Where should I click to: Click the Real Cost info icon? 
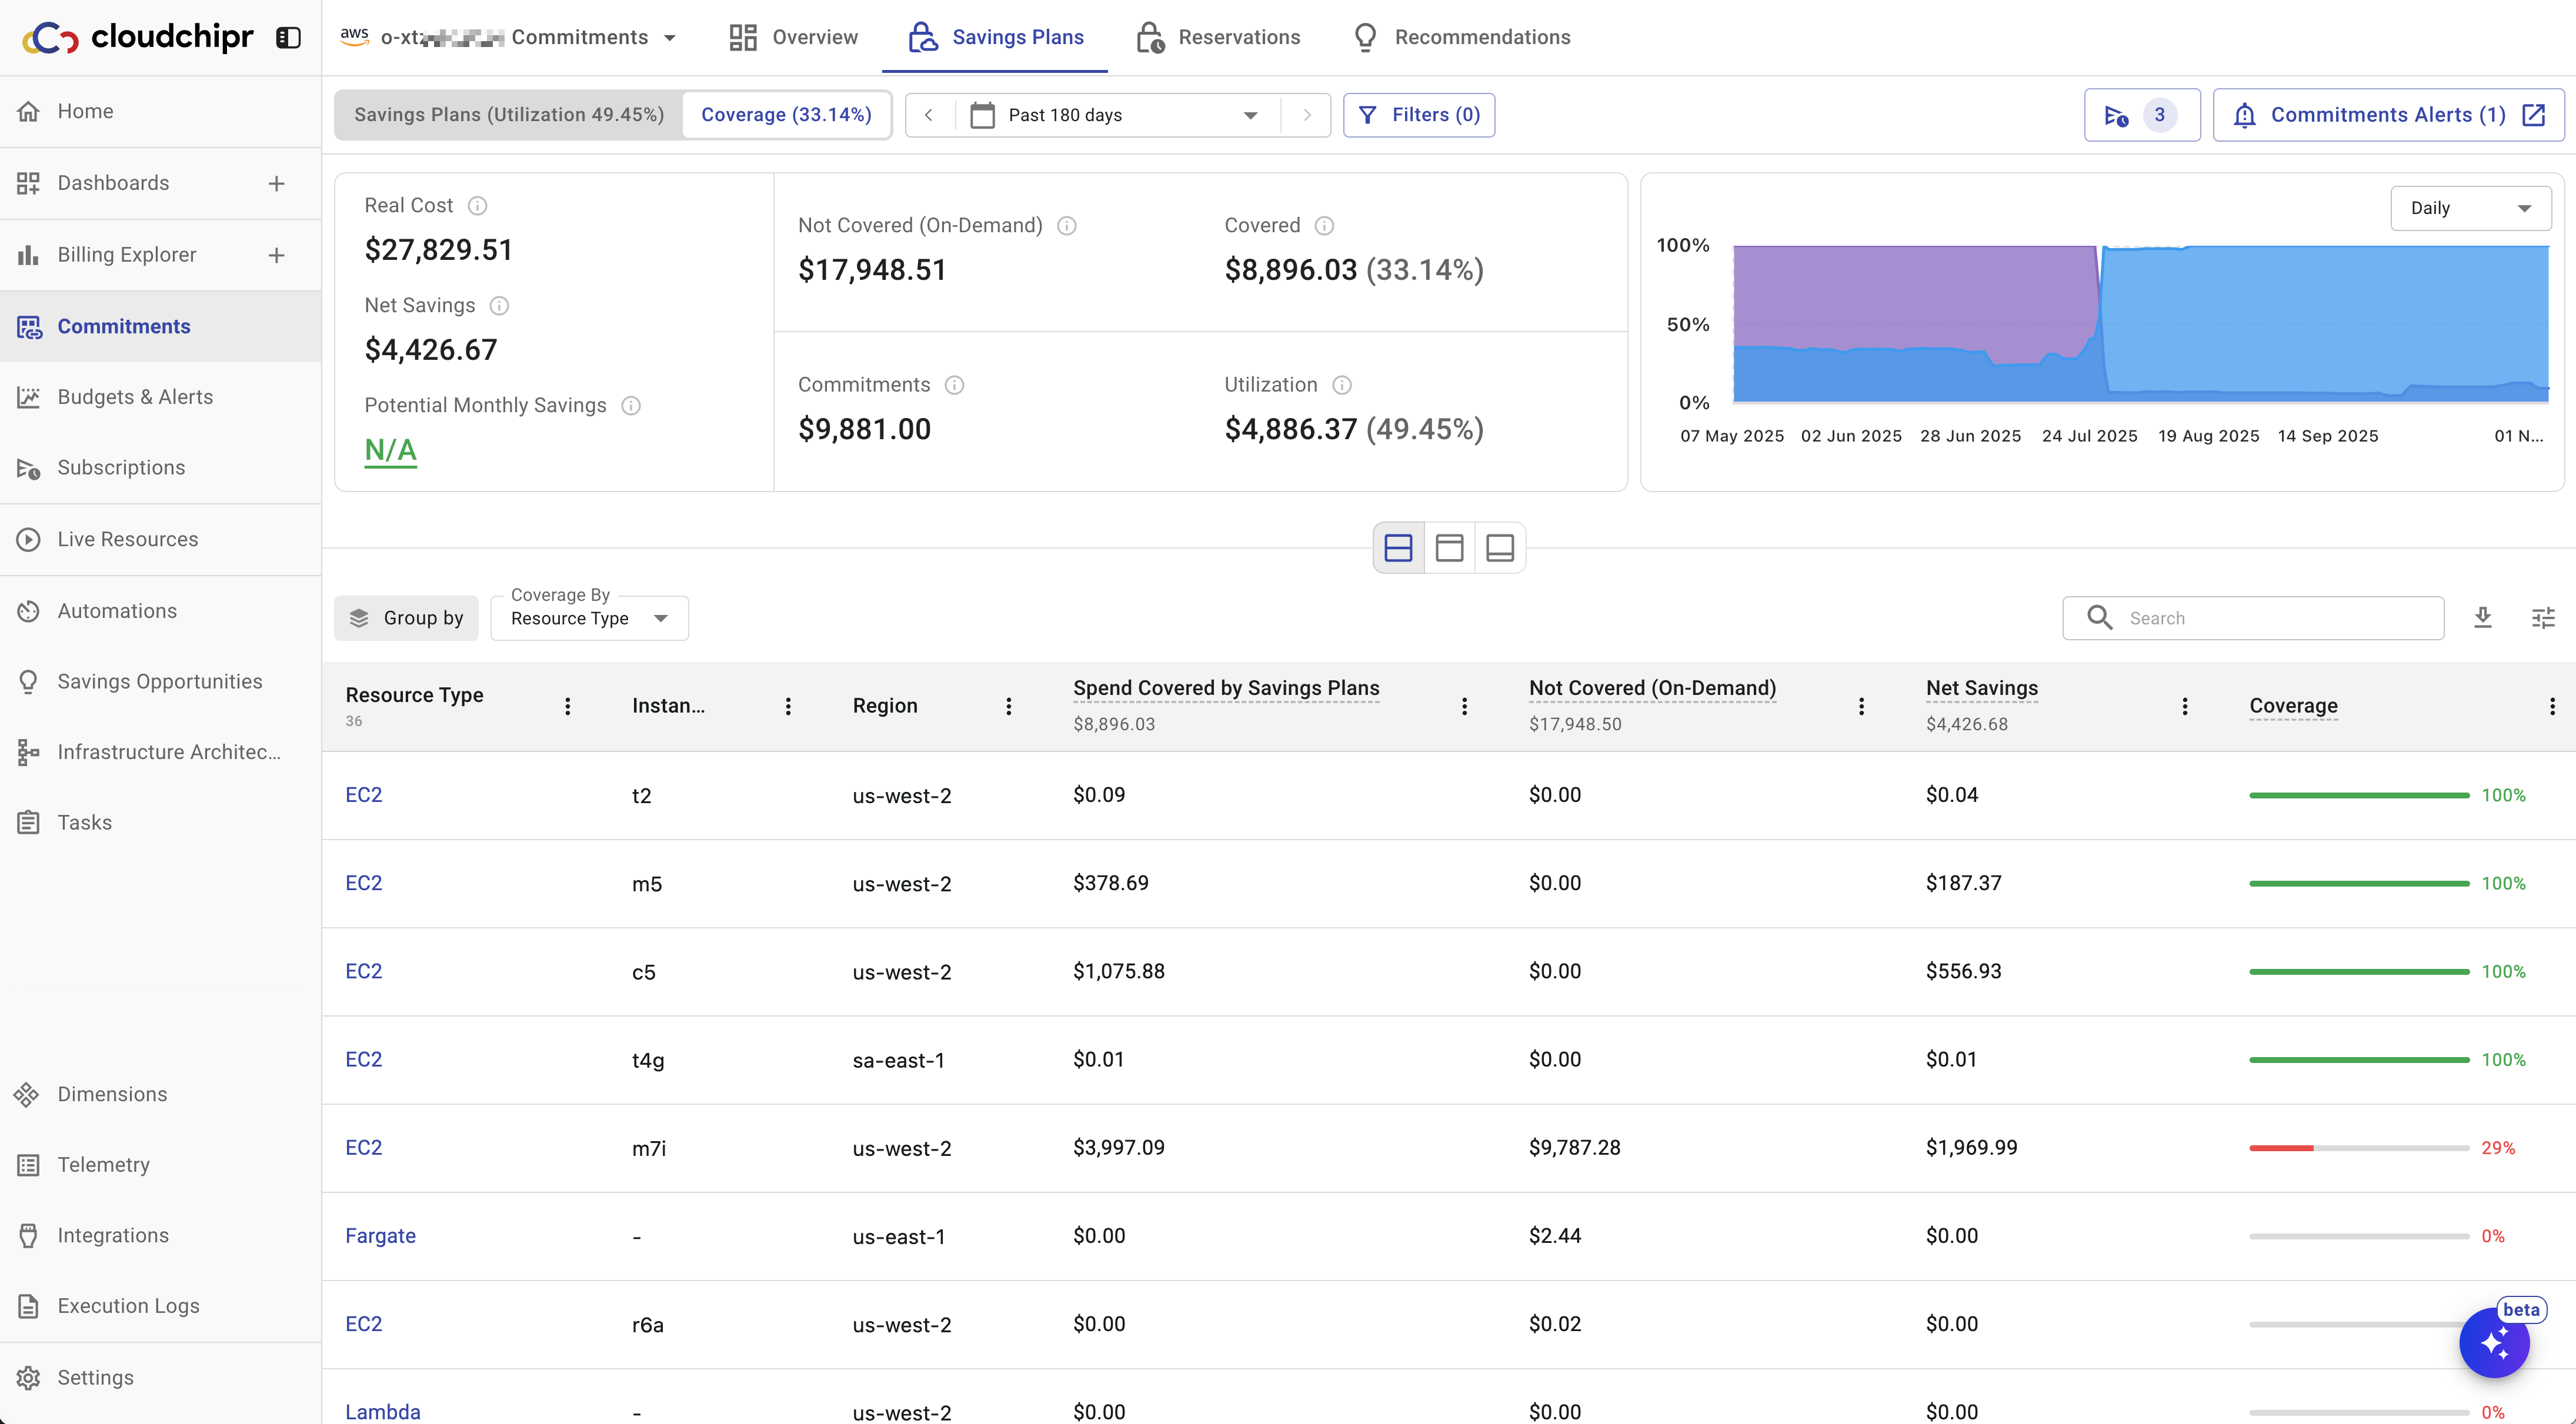point(478,206)
